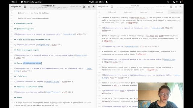Click the image/3.png link in report.md

[x=169, y=59]
